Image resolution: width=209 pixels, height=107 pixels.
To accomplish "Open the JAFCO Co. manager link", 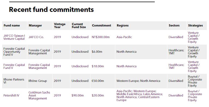I will [36, 37].
